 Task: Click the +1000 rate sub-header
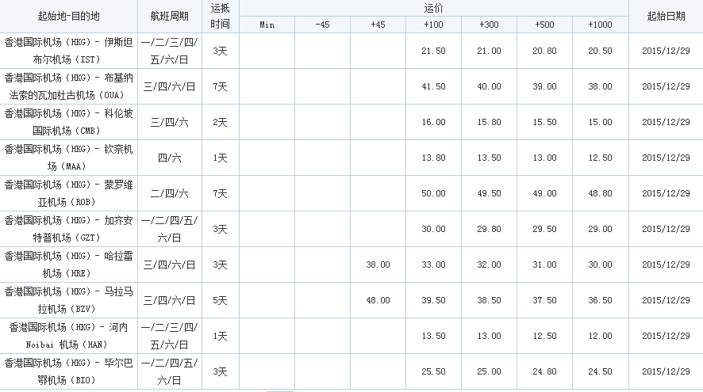pos(600,25)
